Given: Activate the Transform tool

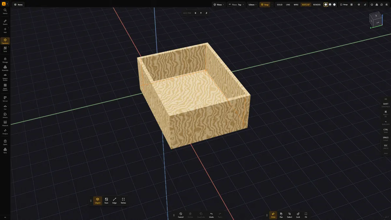Looking at the screenshot, I should tap(5, 41).
